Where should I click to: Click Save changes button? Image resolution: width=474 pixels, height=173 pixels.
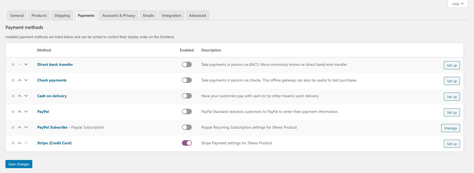[x=19, y=164]
